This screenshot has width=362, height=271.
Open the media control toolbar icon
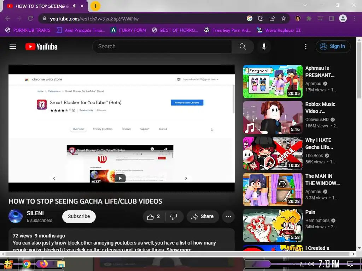[x=320, y=18]
